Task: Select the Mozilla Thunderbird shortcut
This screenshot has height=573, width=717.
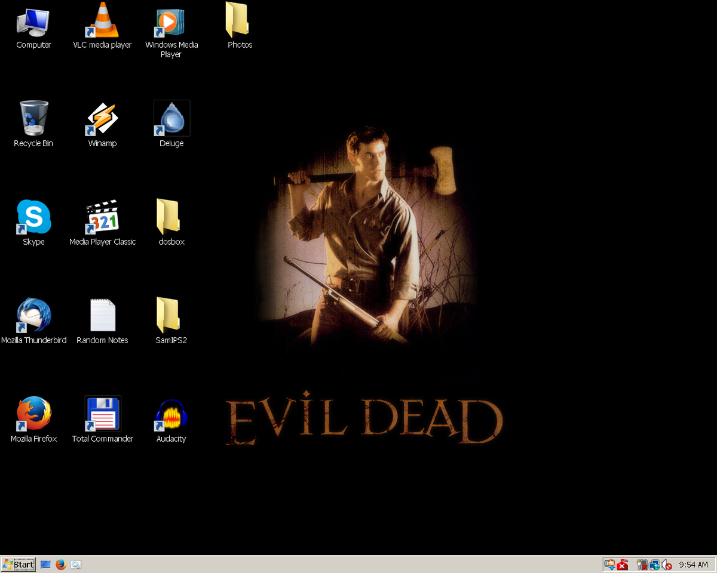Action: [33, 321]
